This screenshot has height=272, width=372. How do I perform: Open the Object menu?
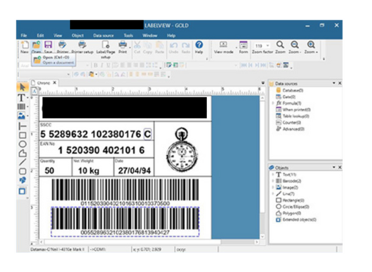tap(77, 35)
